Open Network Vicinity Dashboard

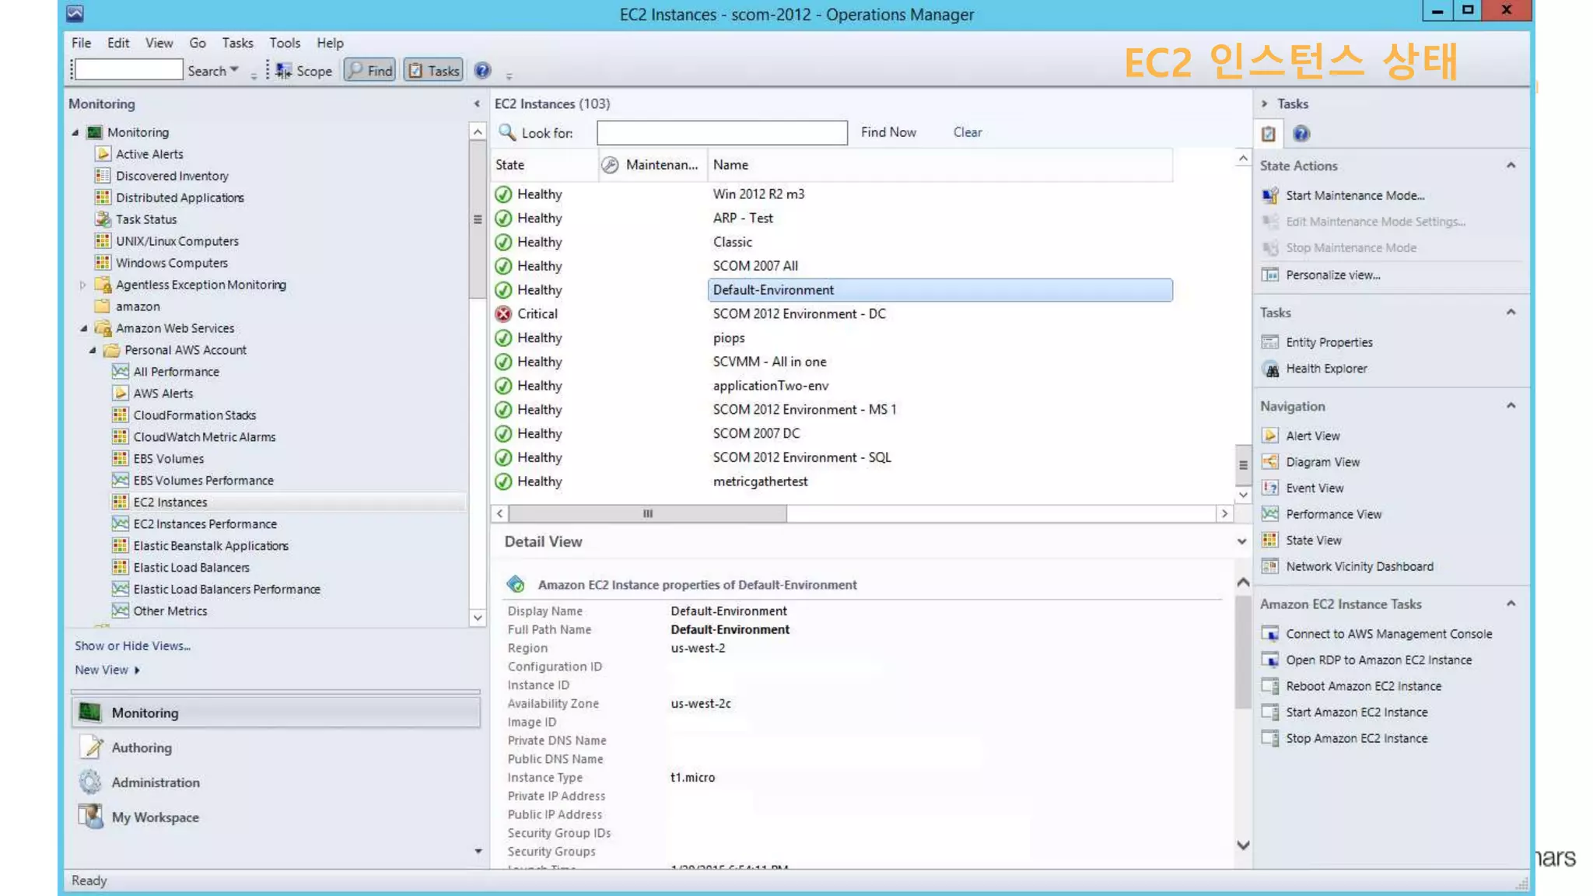pos(1359,566)
